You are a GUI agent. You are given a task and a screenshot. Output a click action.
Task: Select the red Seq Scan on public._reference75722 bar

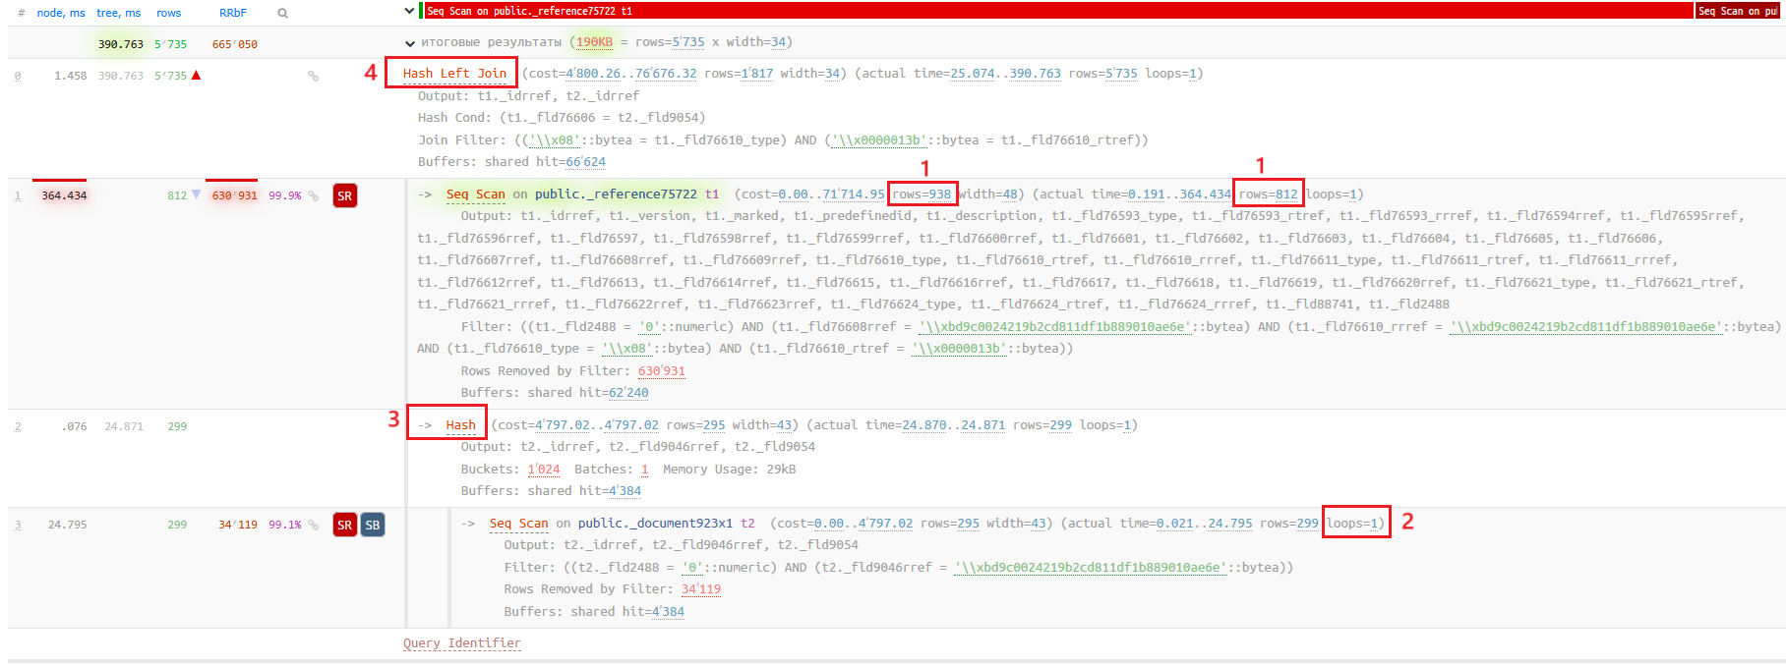pyautogui.click(x=1058, y=11)
